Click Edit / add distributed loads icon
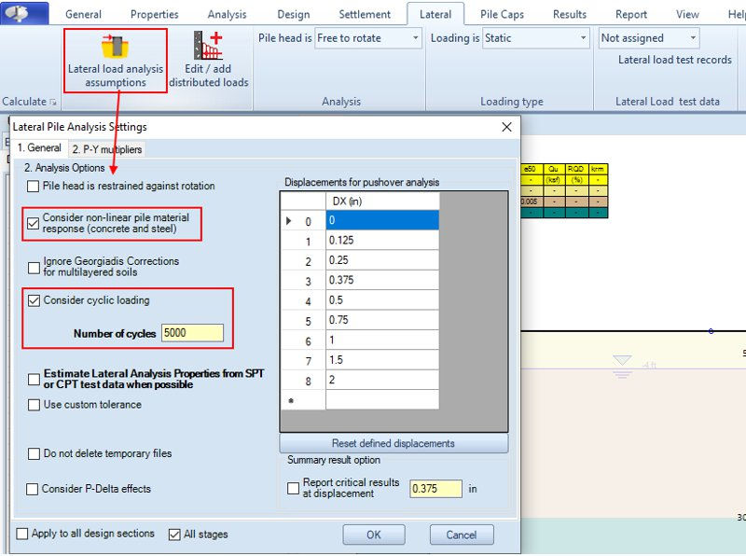746x556 pixels. pos(208,45)
